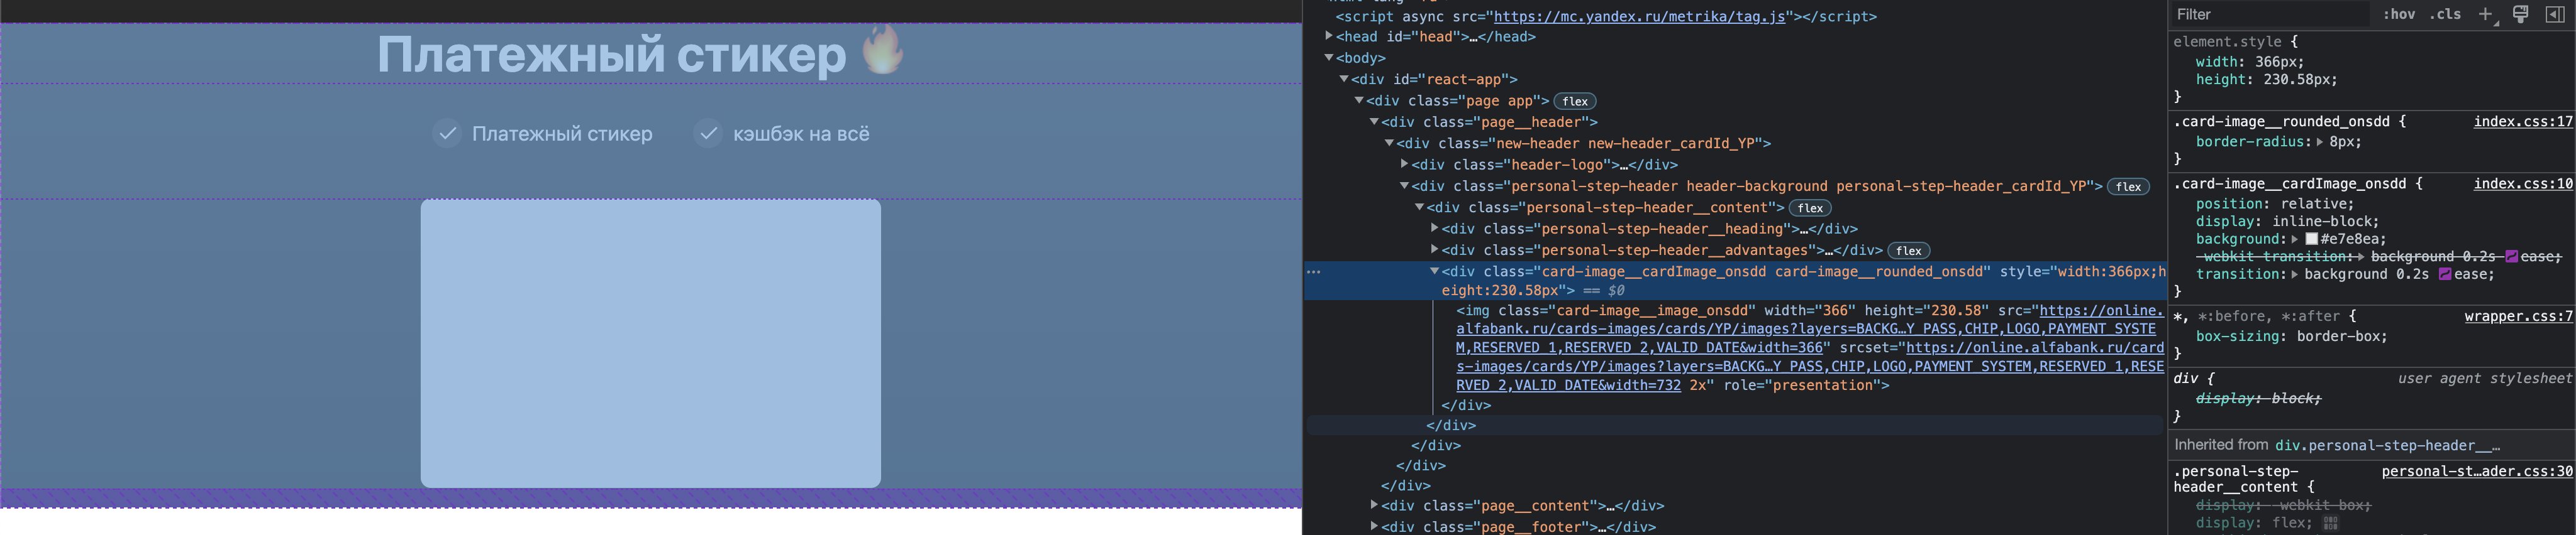Open the element classes paintbrush icon
The image size is (2576, 535).
pyautogui.click(x=2520, y=14)
